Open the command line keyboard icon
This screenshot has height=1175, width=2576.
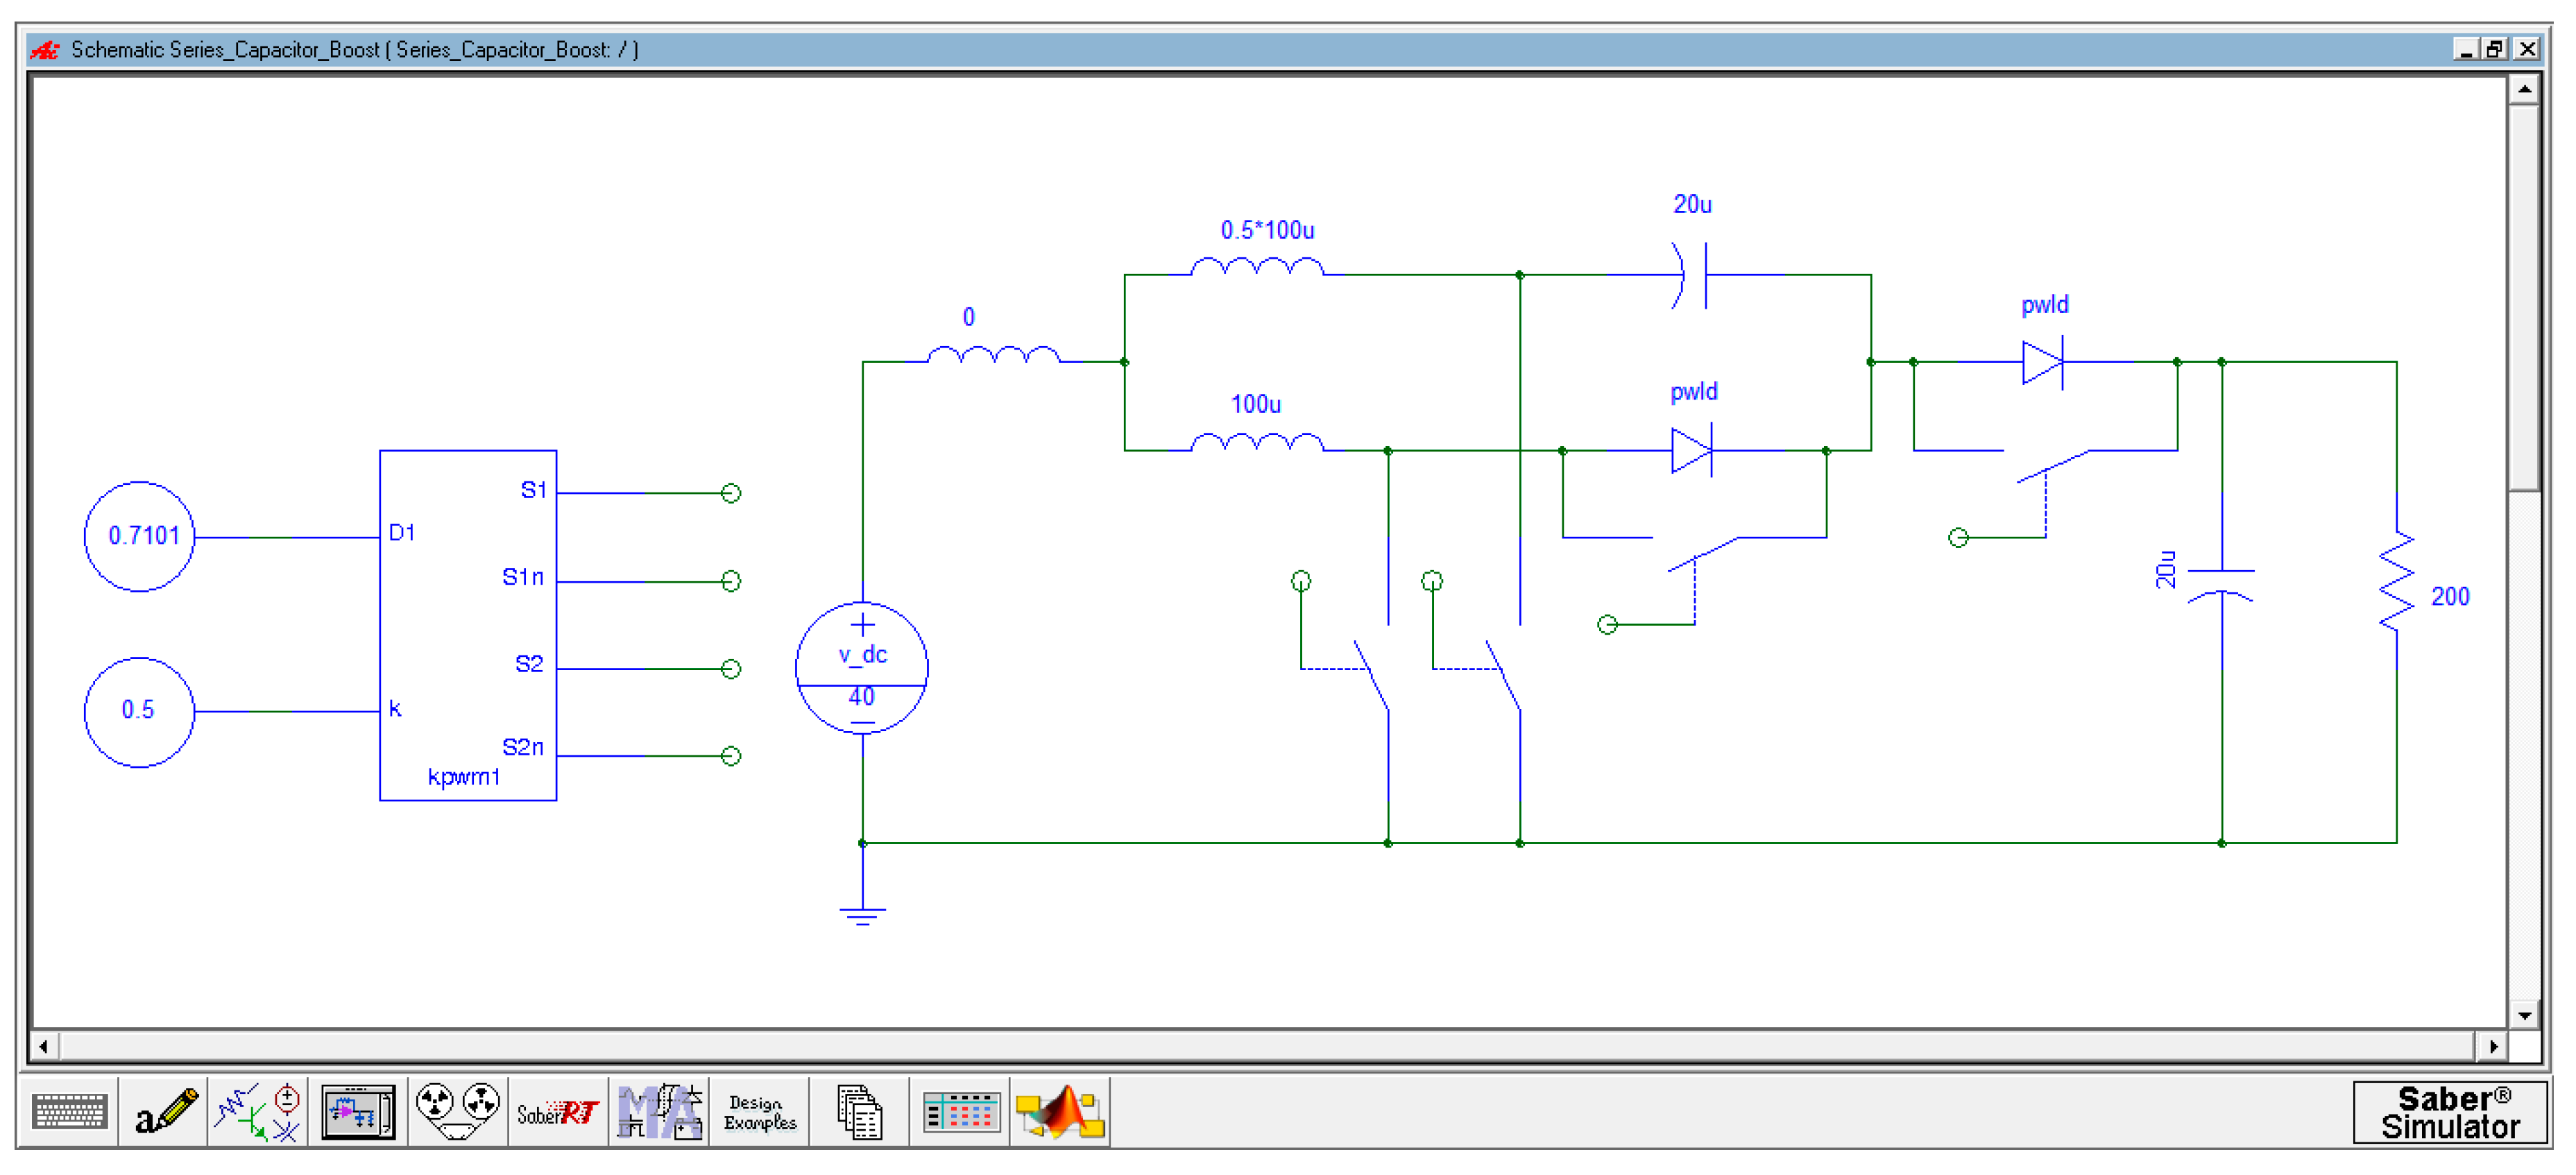coord(69,1112)
